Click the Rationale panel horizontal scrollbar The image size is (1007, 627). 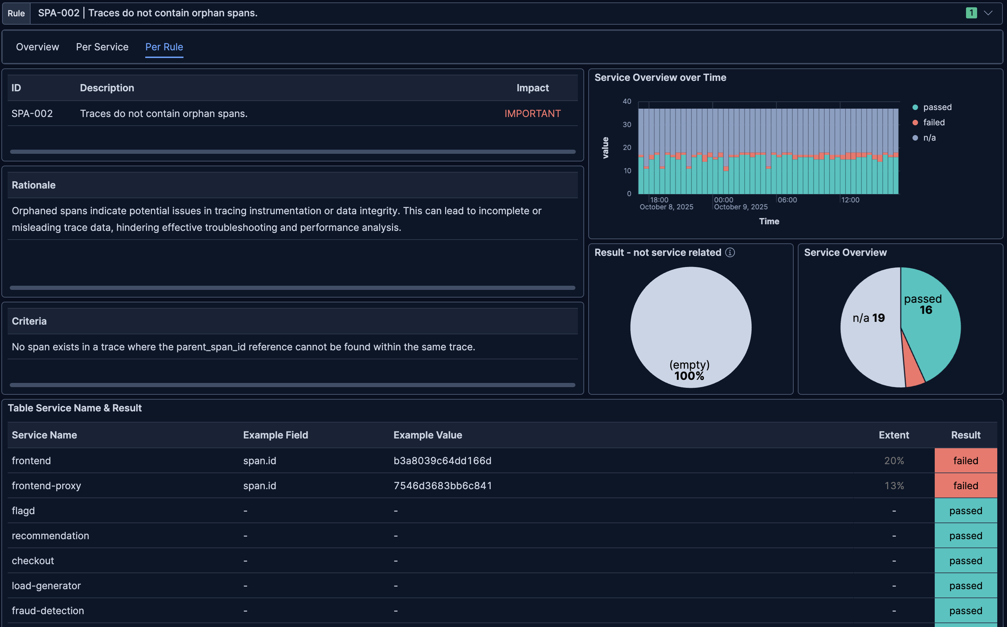[293, 288]
